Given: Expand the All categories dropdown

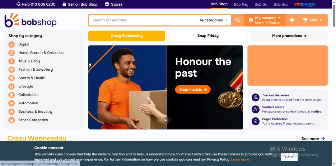Looking at the screenshot, I should pyautogui.click(x=214, y=20).
